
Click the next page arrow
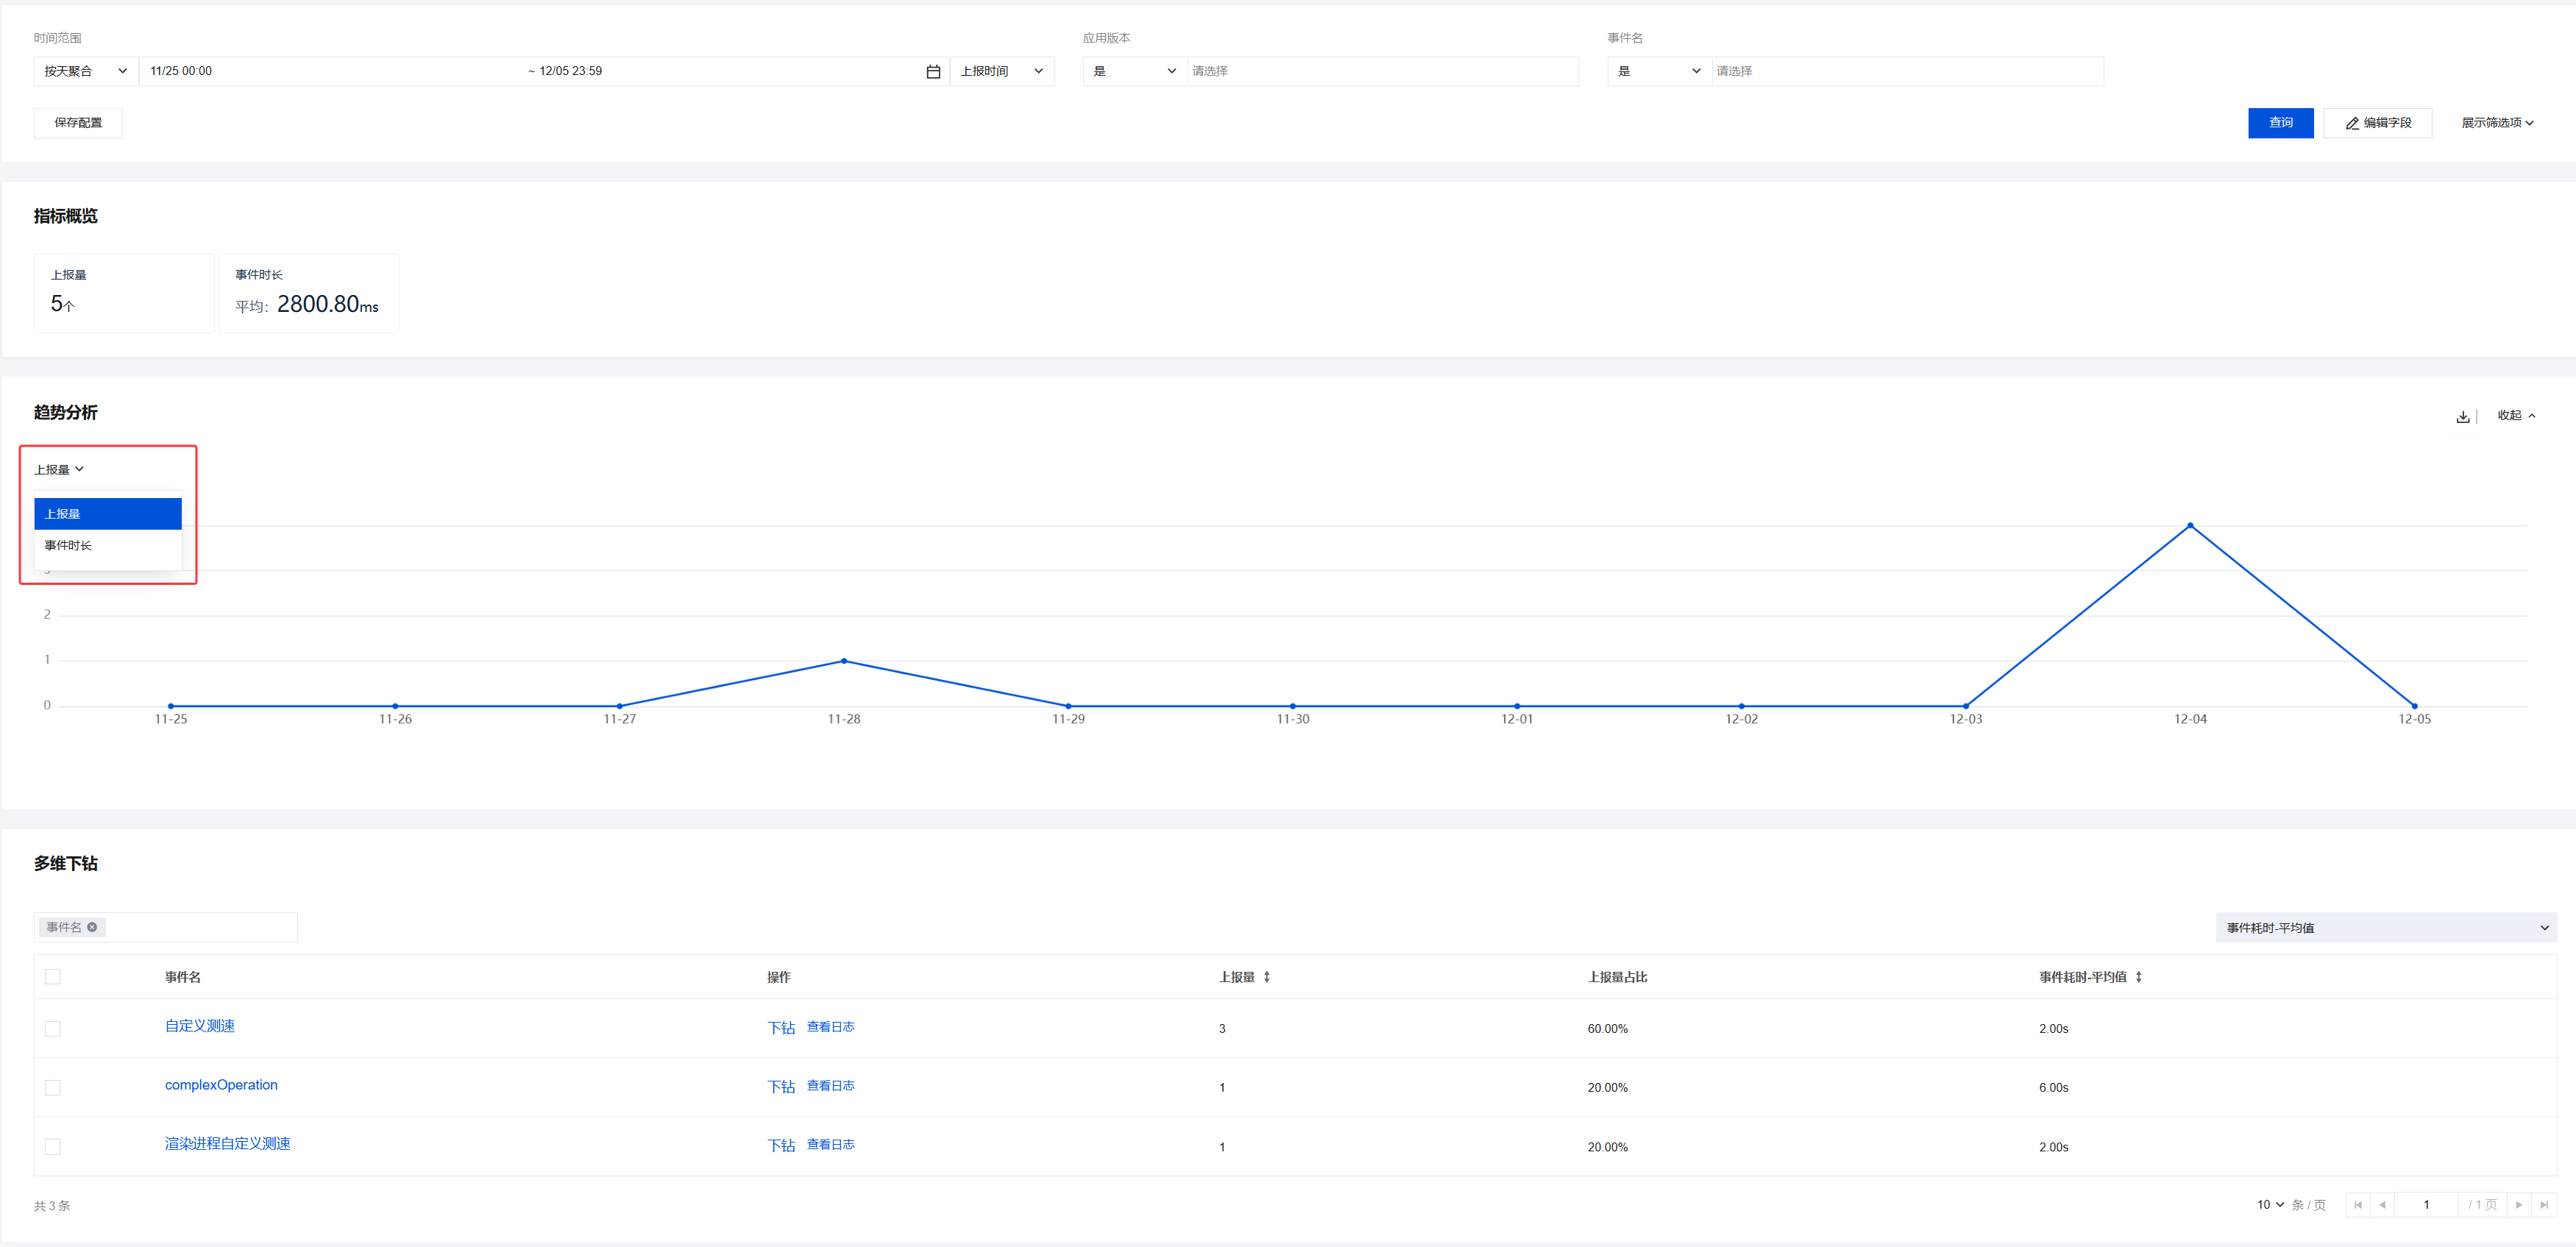click(x=2519, y=1205)
